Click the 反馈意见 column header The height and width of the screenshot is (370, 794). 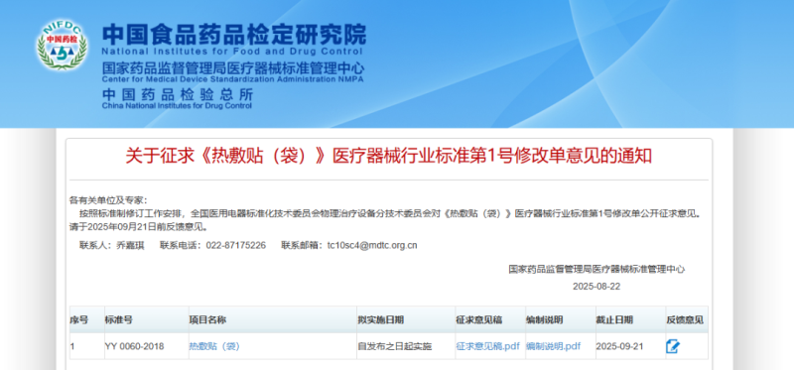coord(685,320)
